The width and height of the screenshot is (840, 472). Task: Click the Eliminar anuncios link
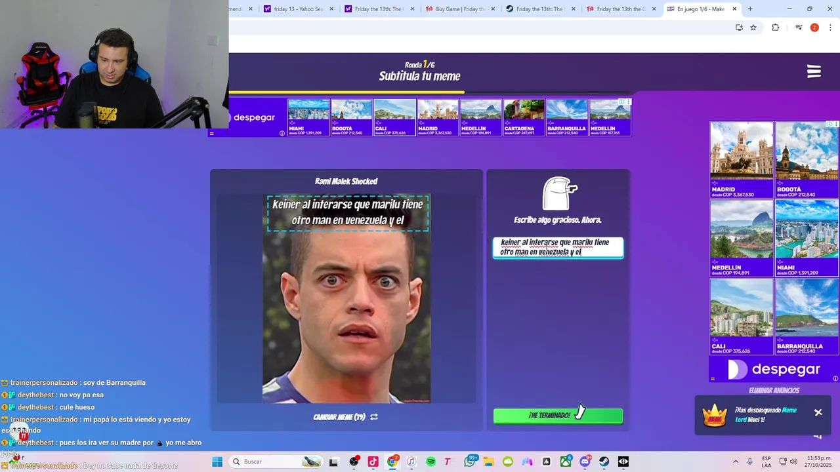tap(774, 391)
